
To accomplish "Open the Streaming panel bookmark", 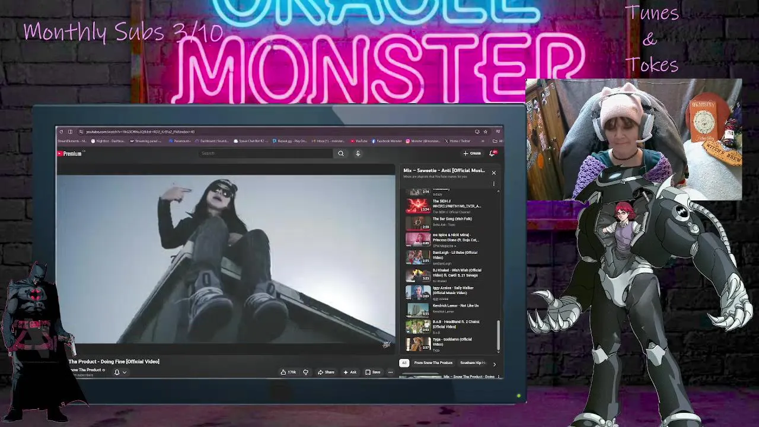I will pyautogui.click(x=146, y=141).
